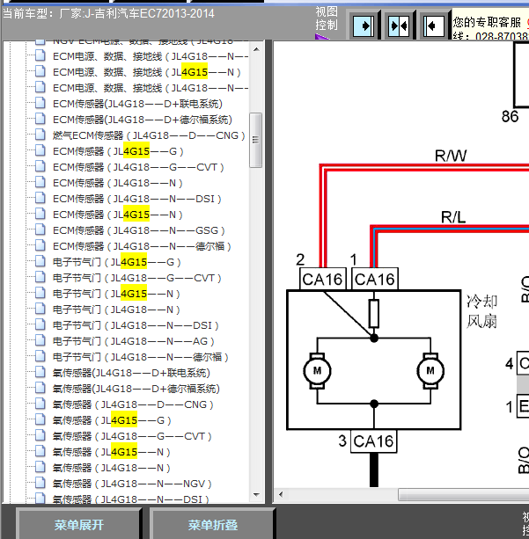Click the center-split view control button
The image size is (529, 539).
pos(398,25)
